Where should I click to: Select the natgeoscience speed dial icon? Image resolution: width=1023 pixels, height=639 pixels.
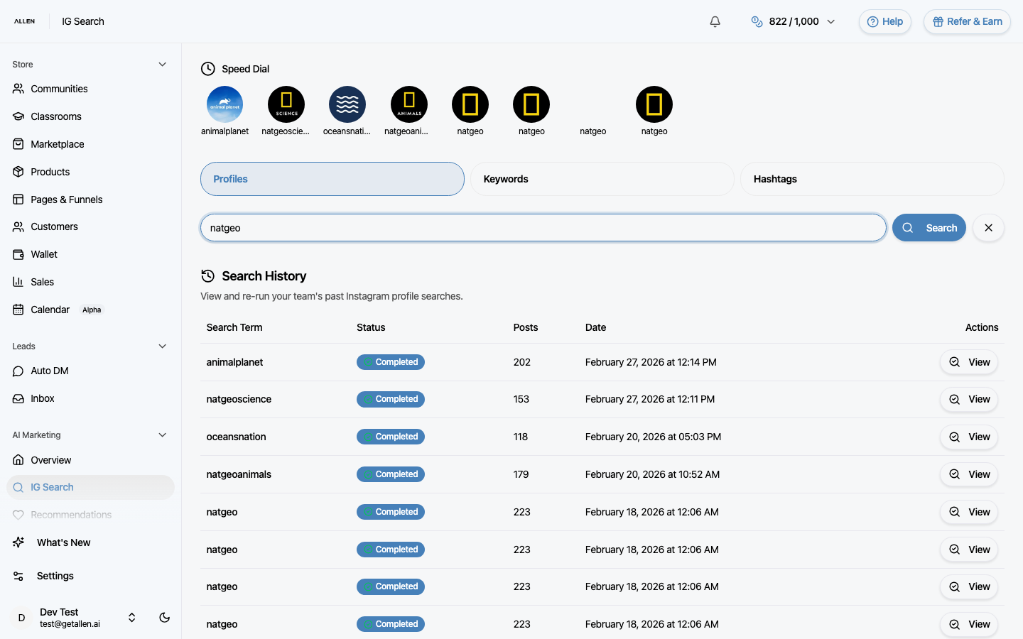coord(286,105)
